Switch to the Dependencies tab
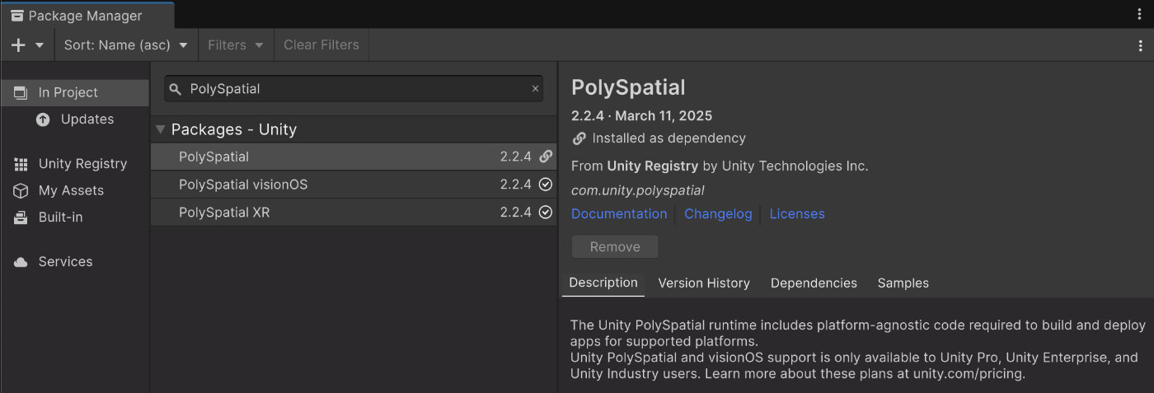This screenshot has width=1154, height=393. click(814, 283)
